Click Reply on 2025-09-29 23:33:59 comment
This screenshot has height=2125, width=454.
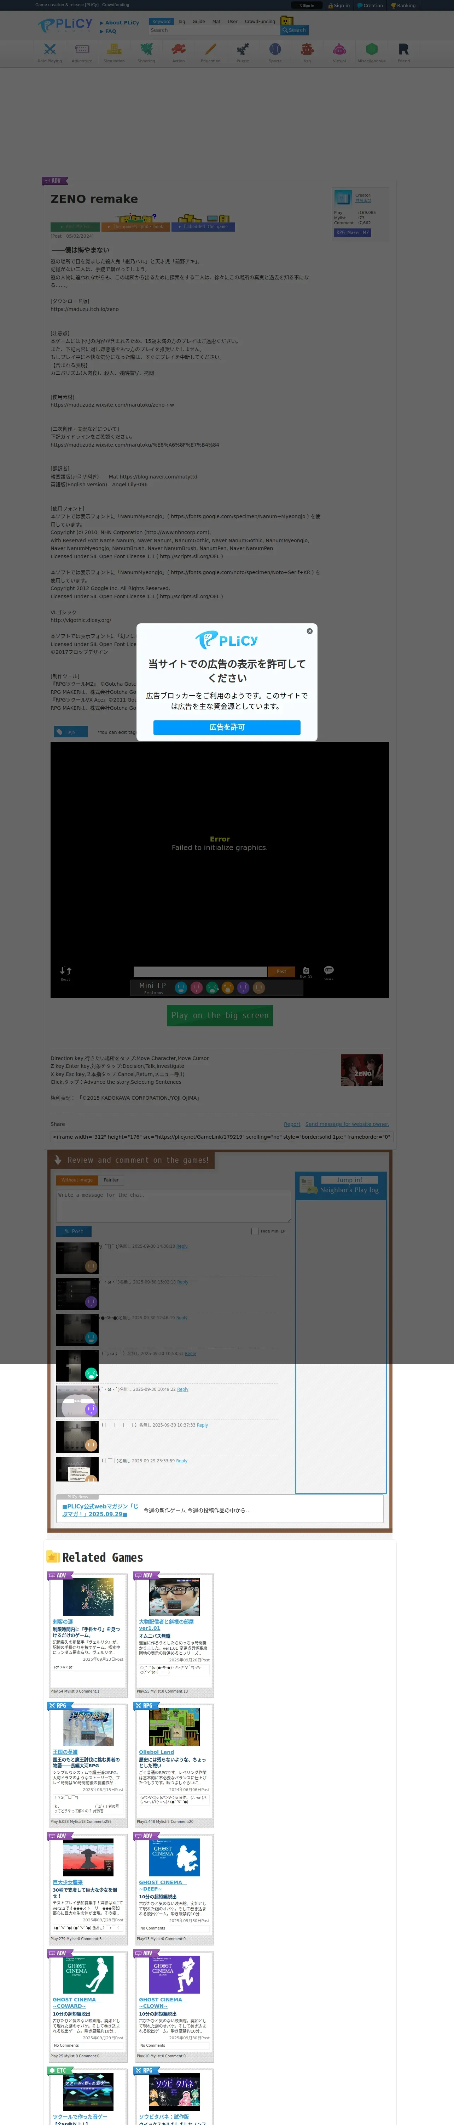181,1460
